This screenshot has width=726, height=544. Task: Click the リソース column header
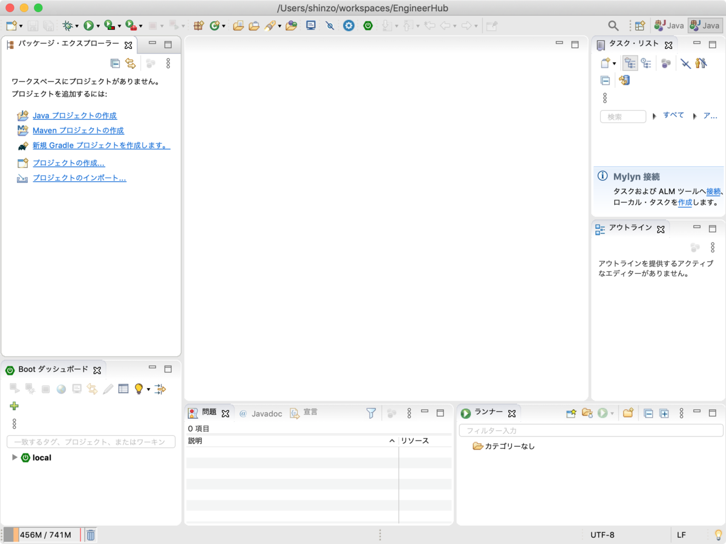(425, 441)
